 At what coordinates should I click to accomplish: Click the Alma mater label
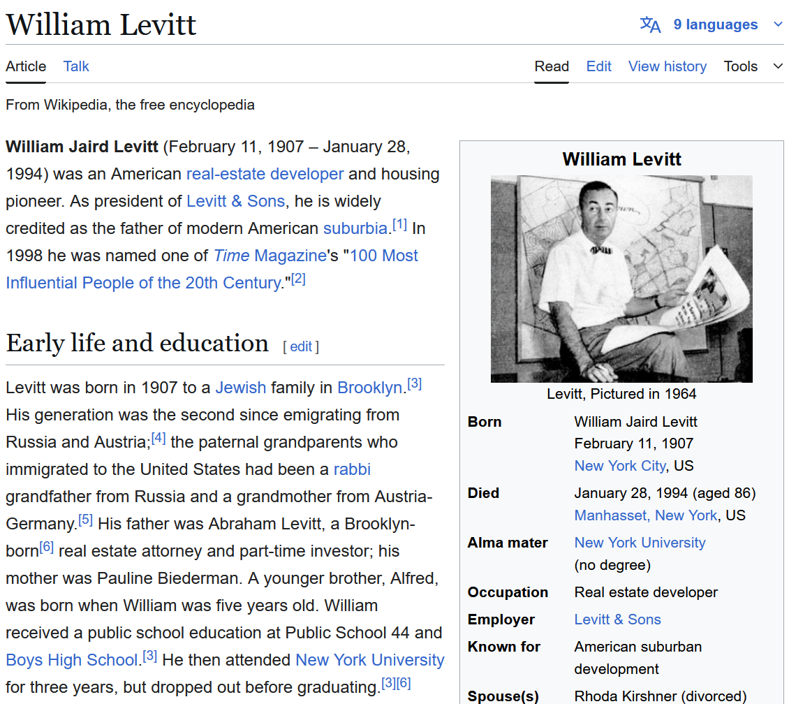507,543
